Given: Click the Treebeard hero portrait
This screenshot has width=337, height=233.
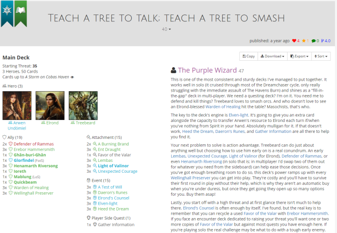Looking at the screenshot, I should [83, 106].
